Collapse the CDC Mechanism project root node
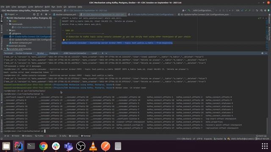 coord(5,18)
